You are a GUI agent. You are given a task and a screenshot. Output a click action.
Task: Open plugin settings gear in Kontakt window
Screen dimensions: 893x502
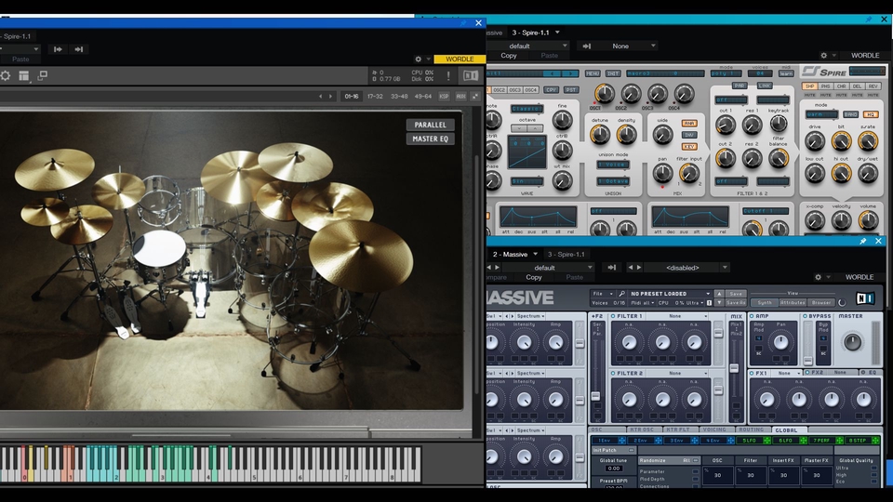tap(418, 59)
